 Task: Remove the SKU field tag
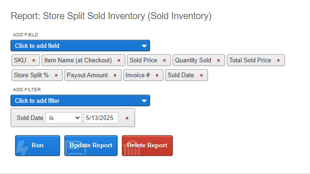pos(33,60)
